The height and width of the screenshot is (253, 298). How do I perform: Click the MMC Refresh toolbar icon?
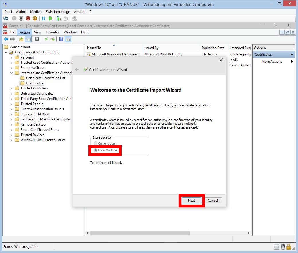point(46,39)
